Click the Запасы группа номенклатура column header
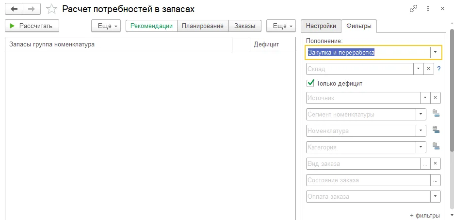Screen dimensions: 454x220 point(119,44)
